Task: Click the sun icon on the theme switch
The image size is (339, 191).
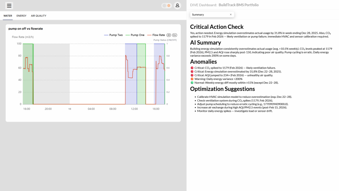Action: pos(169,5)
